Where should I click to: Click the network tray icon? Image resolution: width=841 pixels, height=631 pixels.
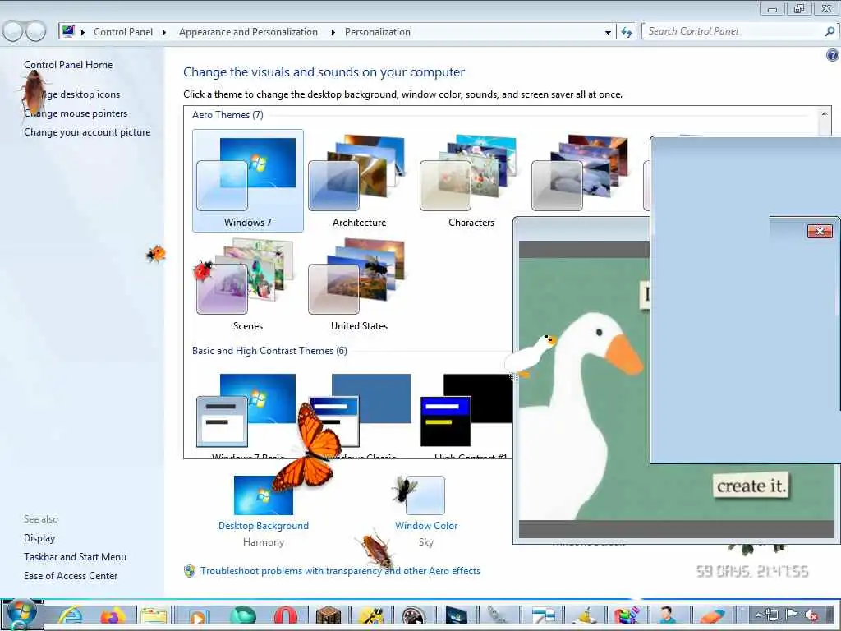pyautogui.click(x=773, y=615)
